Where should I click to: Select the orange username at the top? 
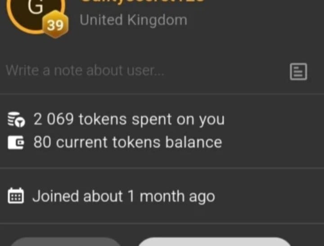click(143, 1)
